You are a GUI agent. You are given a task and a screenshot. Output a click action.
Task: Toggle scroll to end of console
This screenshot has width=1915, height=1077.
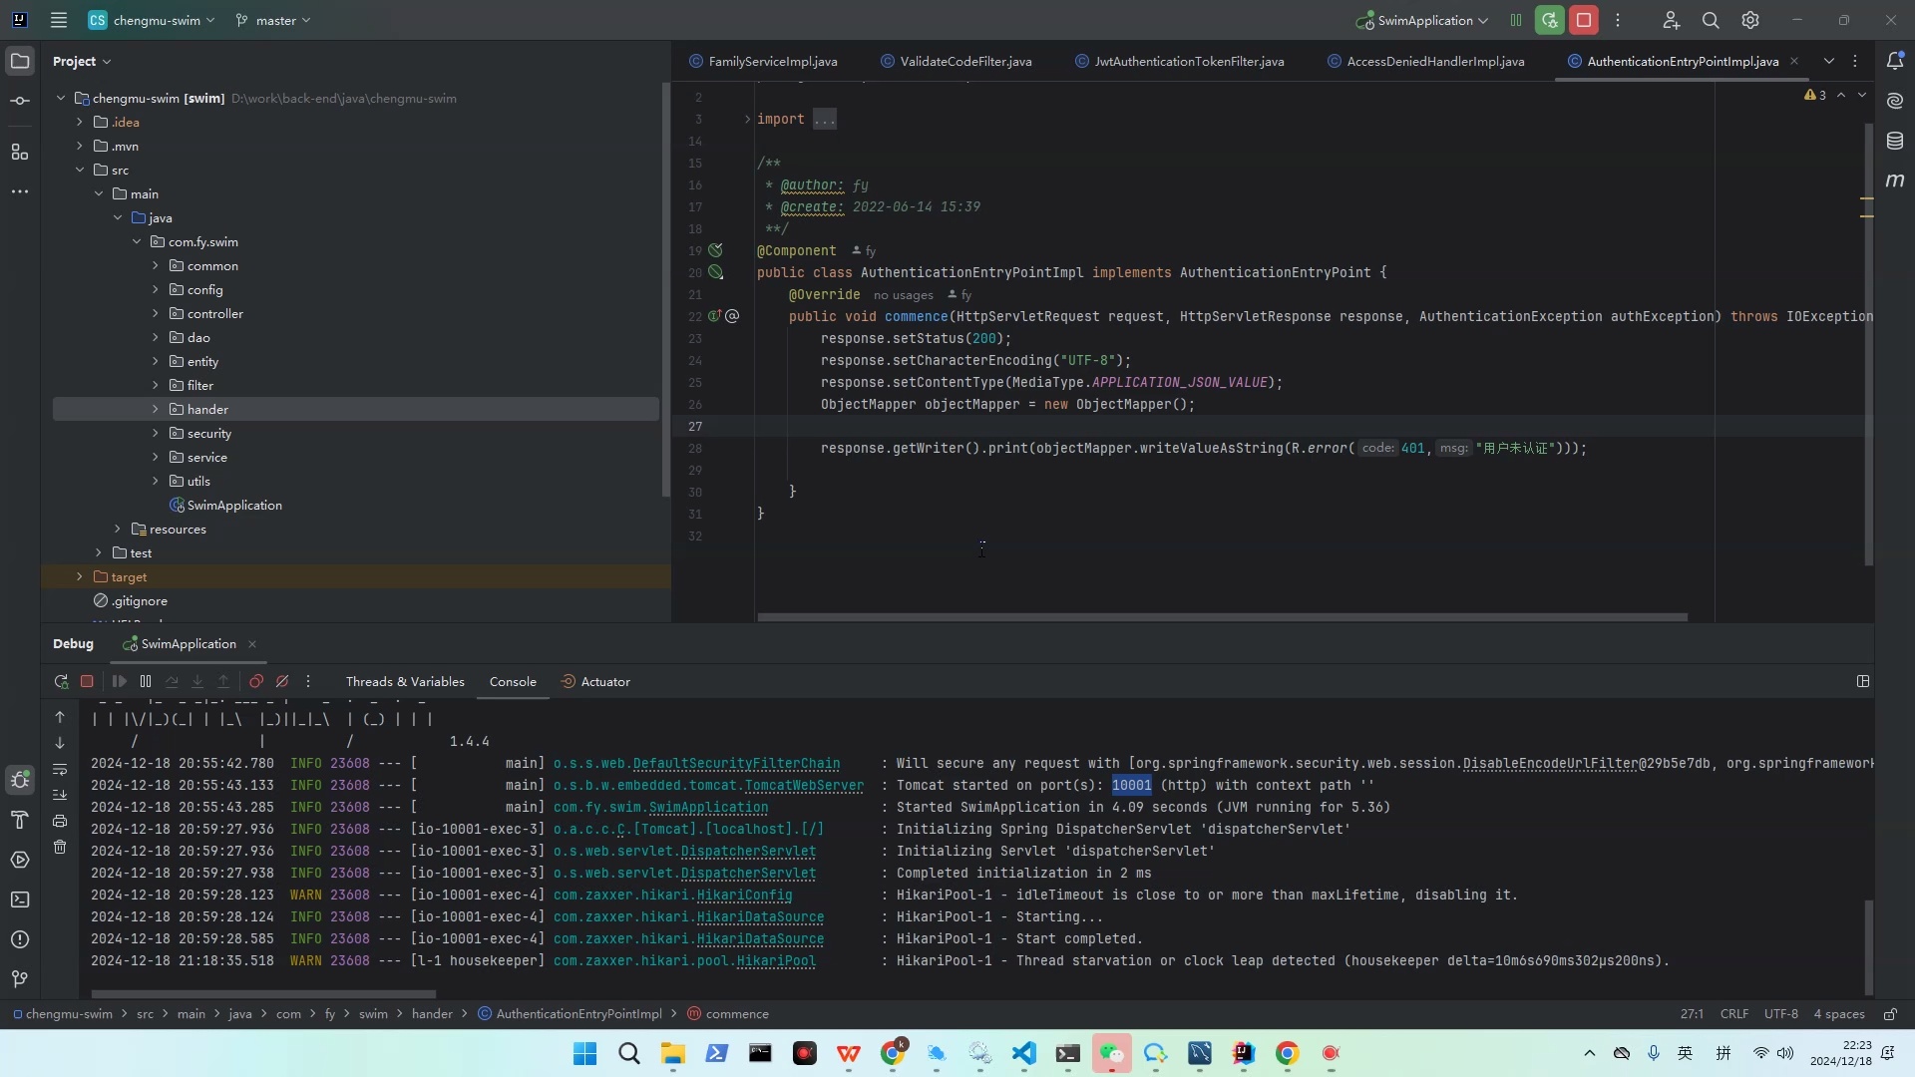point(60,795)
